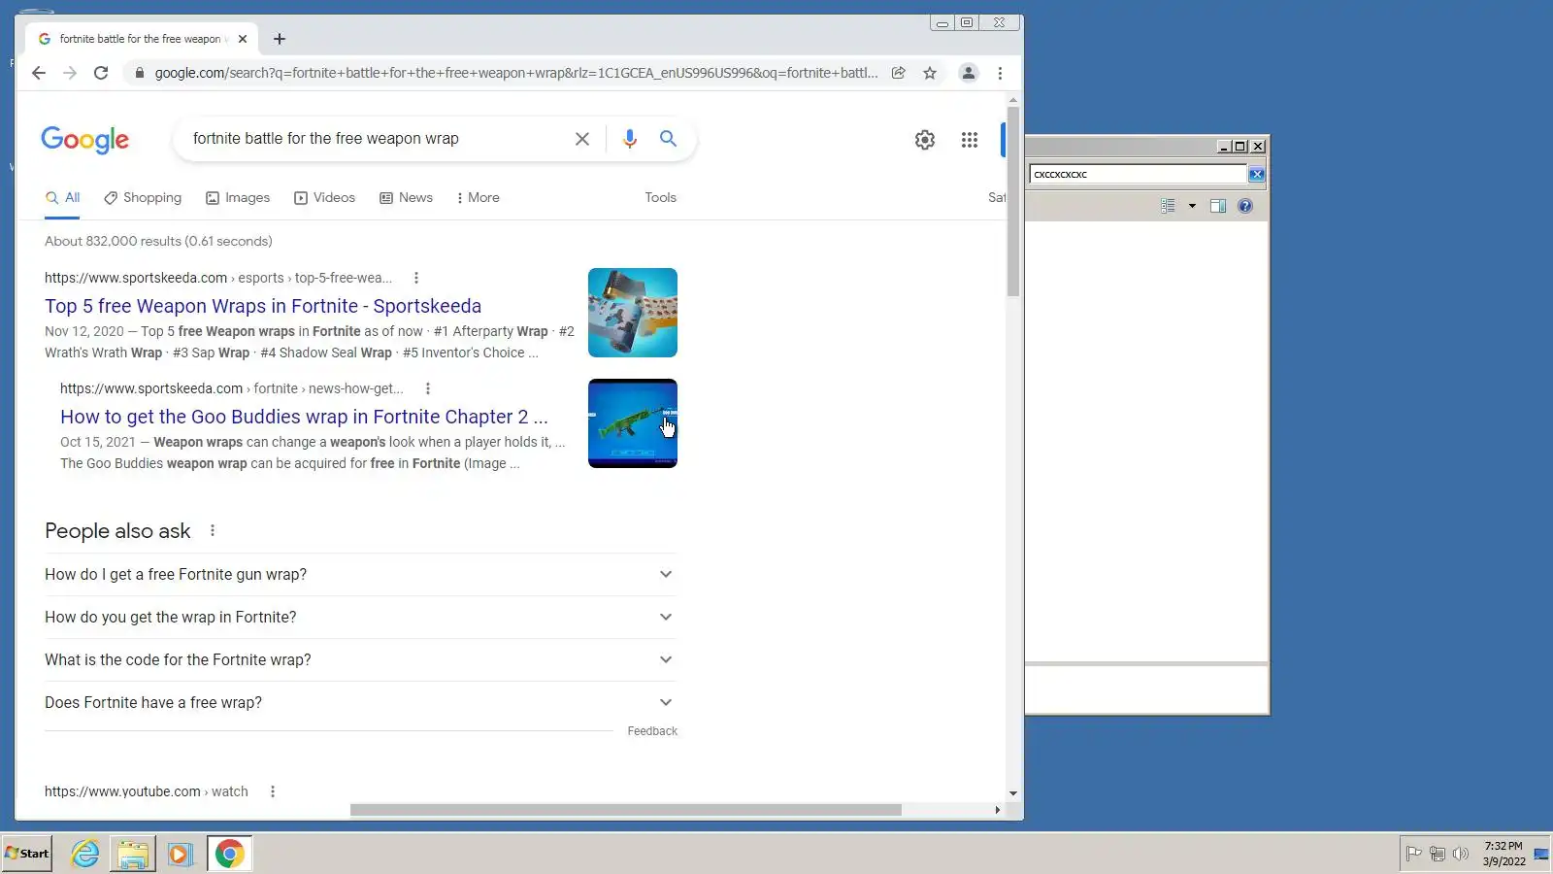Expand 'How do you get the wrap in Fortnite?'
Image resolution: width=1553 pixels, height=874 pixels.
pos(360,618)
